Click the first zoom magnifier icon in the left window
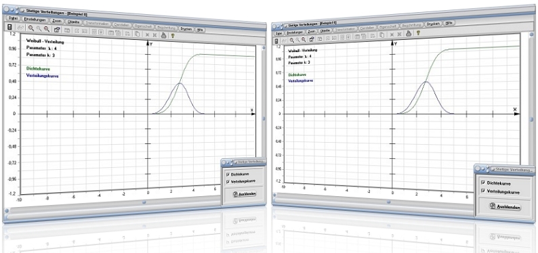This screenshot has height=253, width=538. 31,28
